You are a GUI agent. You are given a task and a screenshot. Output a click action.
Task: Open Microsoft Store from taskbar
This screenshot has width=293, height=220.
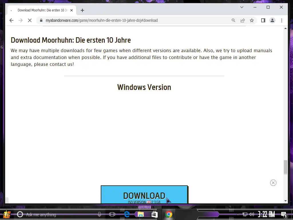pos(155,214)
